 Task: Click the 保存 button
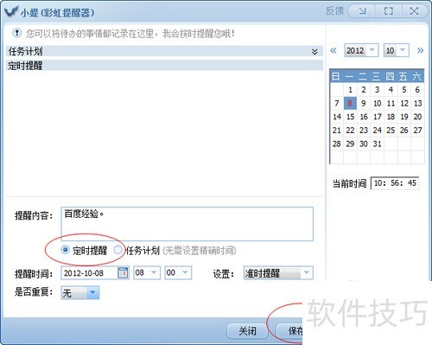click(x=289, y=331)
